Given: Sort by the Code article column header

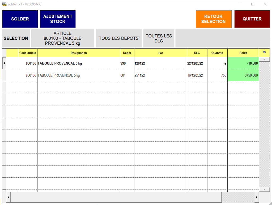Looking at the screenshot, I should click(28, 53).
